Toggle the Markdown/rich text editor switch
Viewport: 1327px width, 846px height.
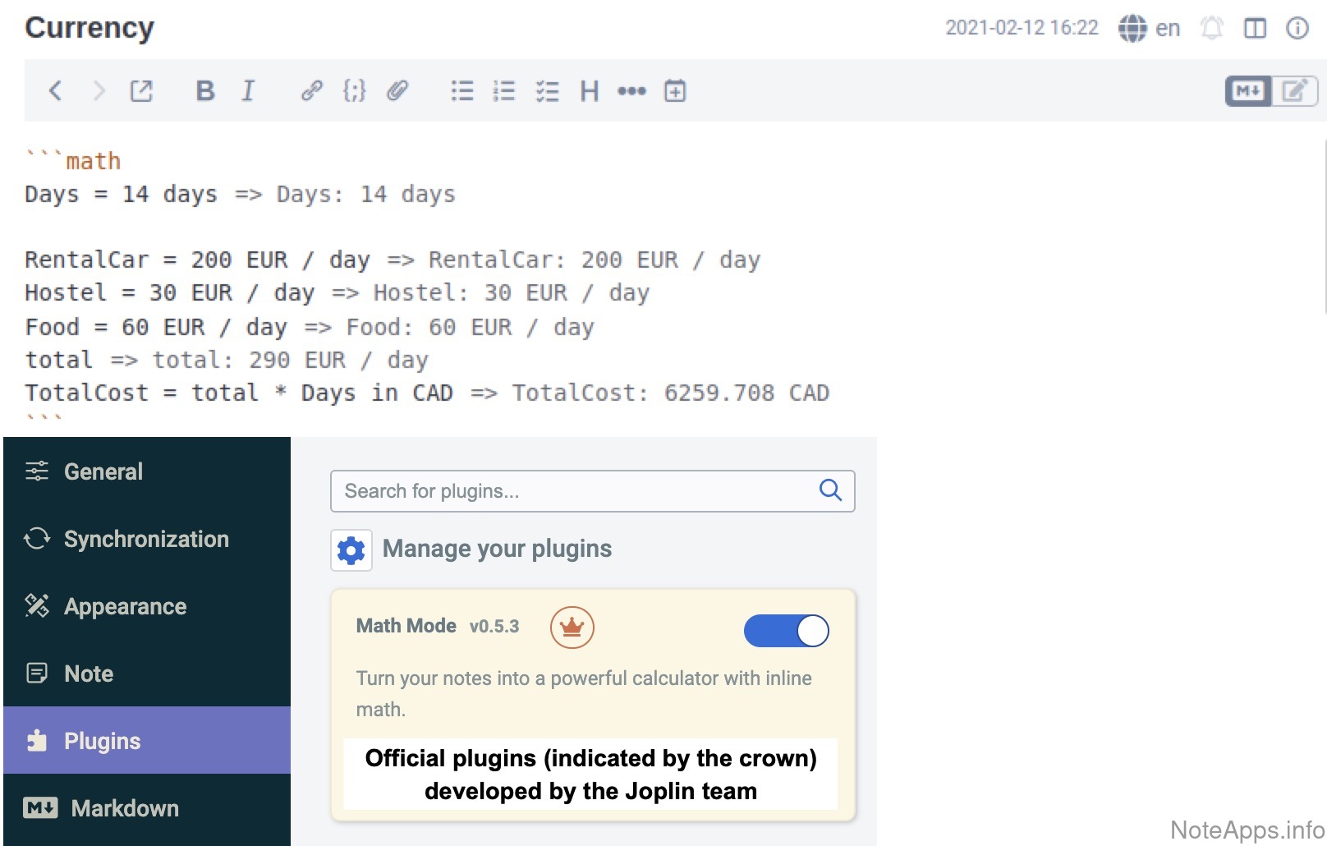(1270, 90)
